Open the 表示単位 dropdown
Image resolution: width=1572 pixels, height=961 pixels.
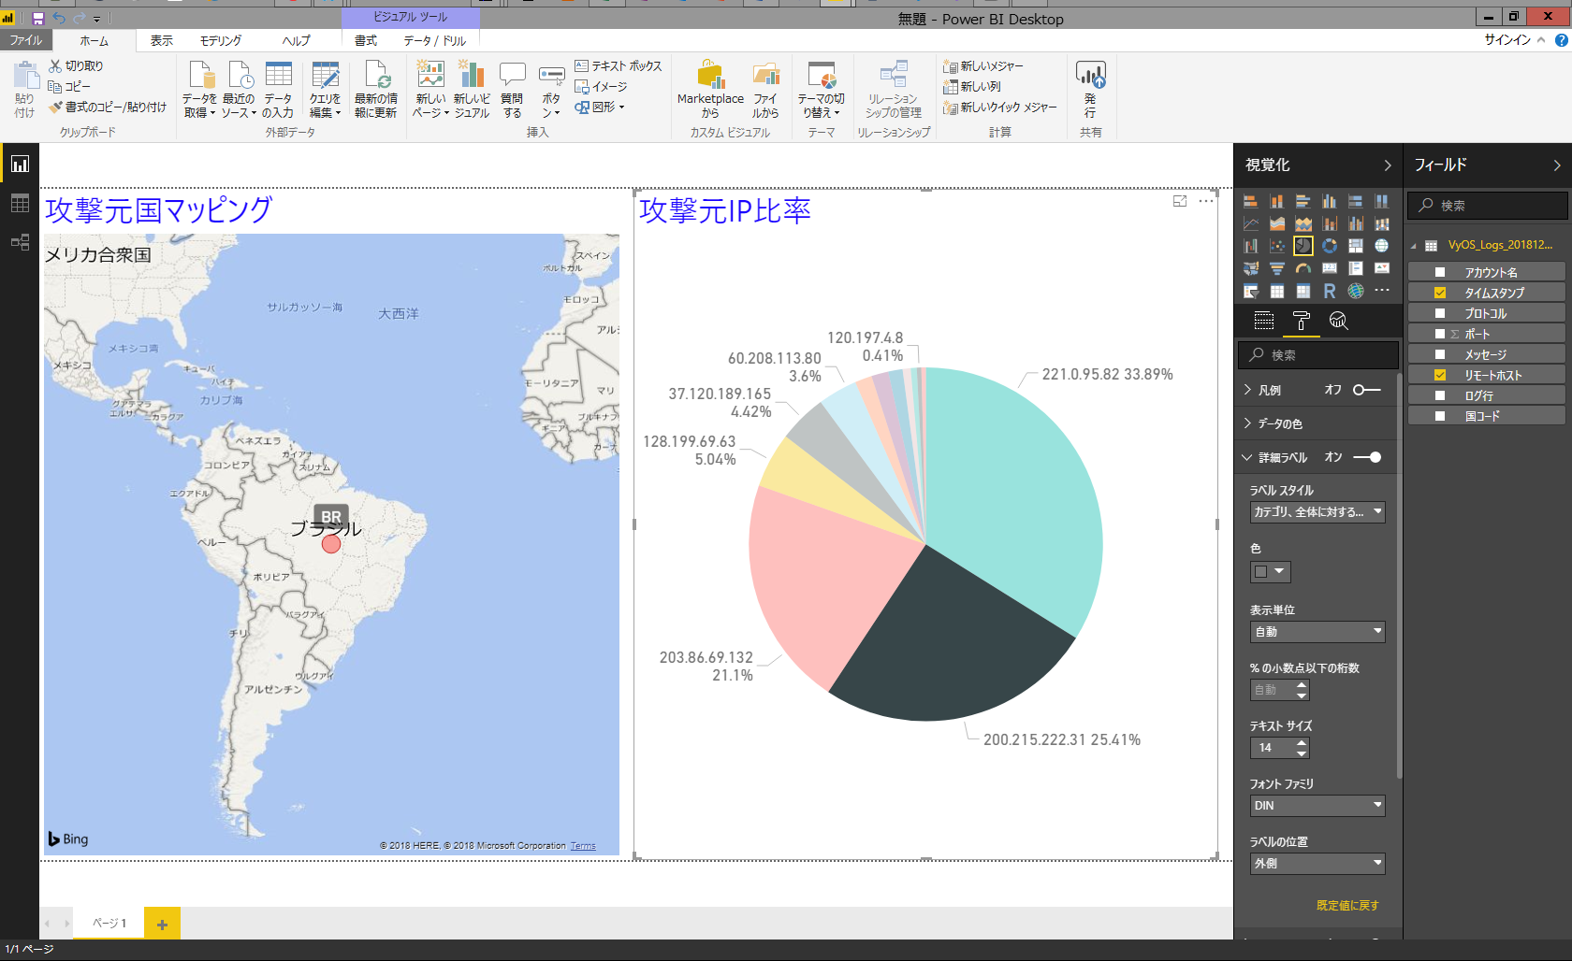pos(1317,632)
